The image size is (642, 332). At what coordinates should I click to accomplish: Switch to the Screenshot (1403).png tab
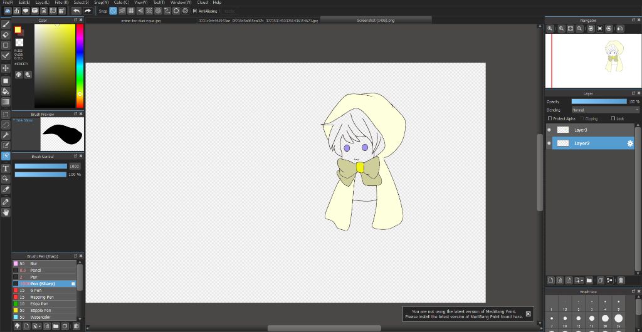coord(376,20)
